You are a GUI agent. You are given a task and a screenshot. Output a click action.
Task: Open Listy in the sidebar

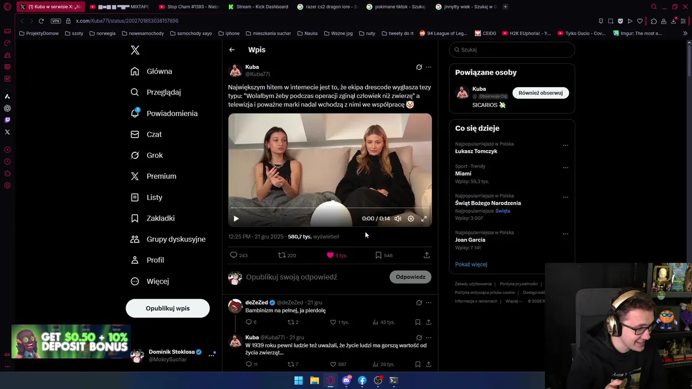(147, 197)
